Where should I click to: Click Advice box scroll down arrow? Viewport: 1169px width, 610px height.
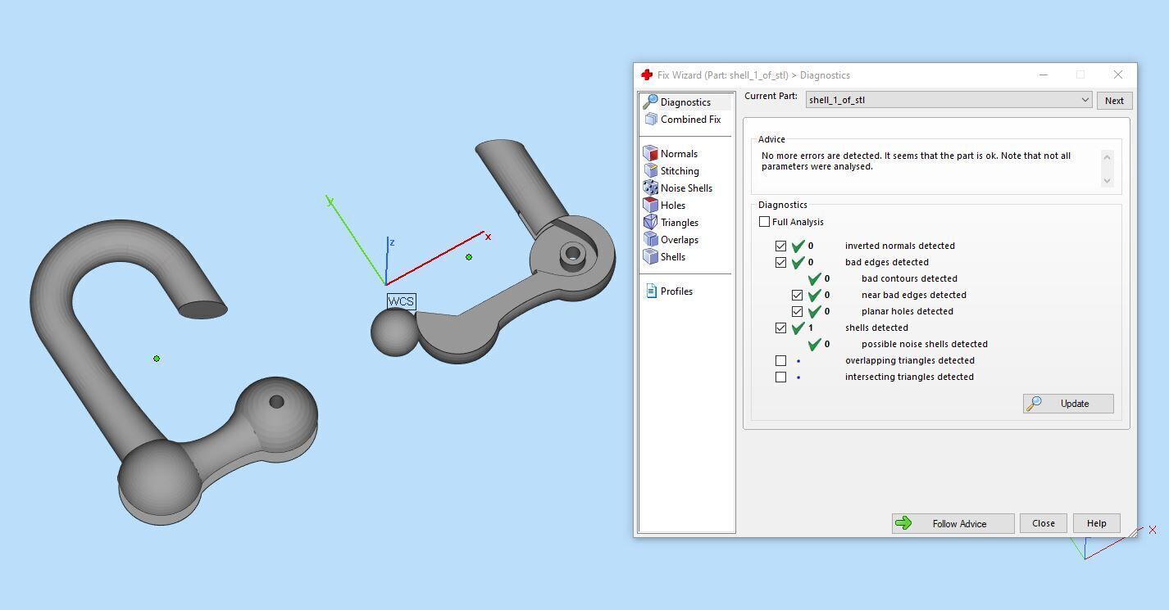(x=1107, y=180)
